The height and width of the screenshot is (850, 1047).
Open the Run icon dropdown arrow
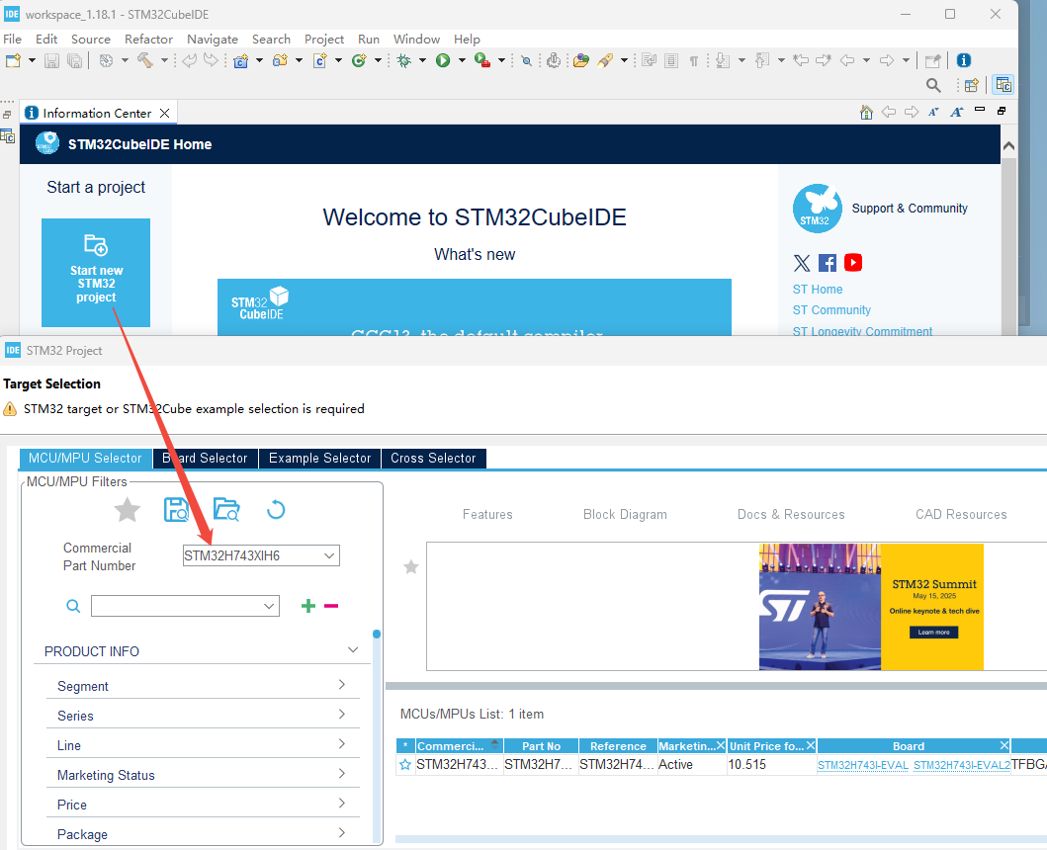point(462,60)
